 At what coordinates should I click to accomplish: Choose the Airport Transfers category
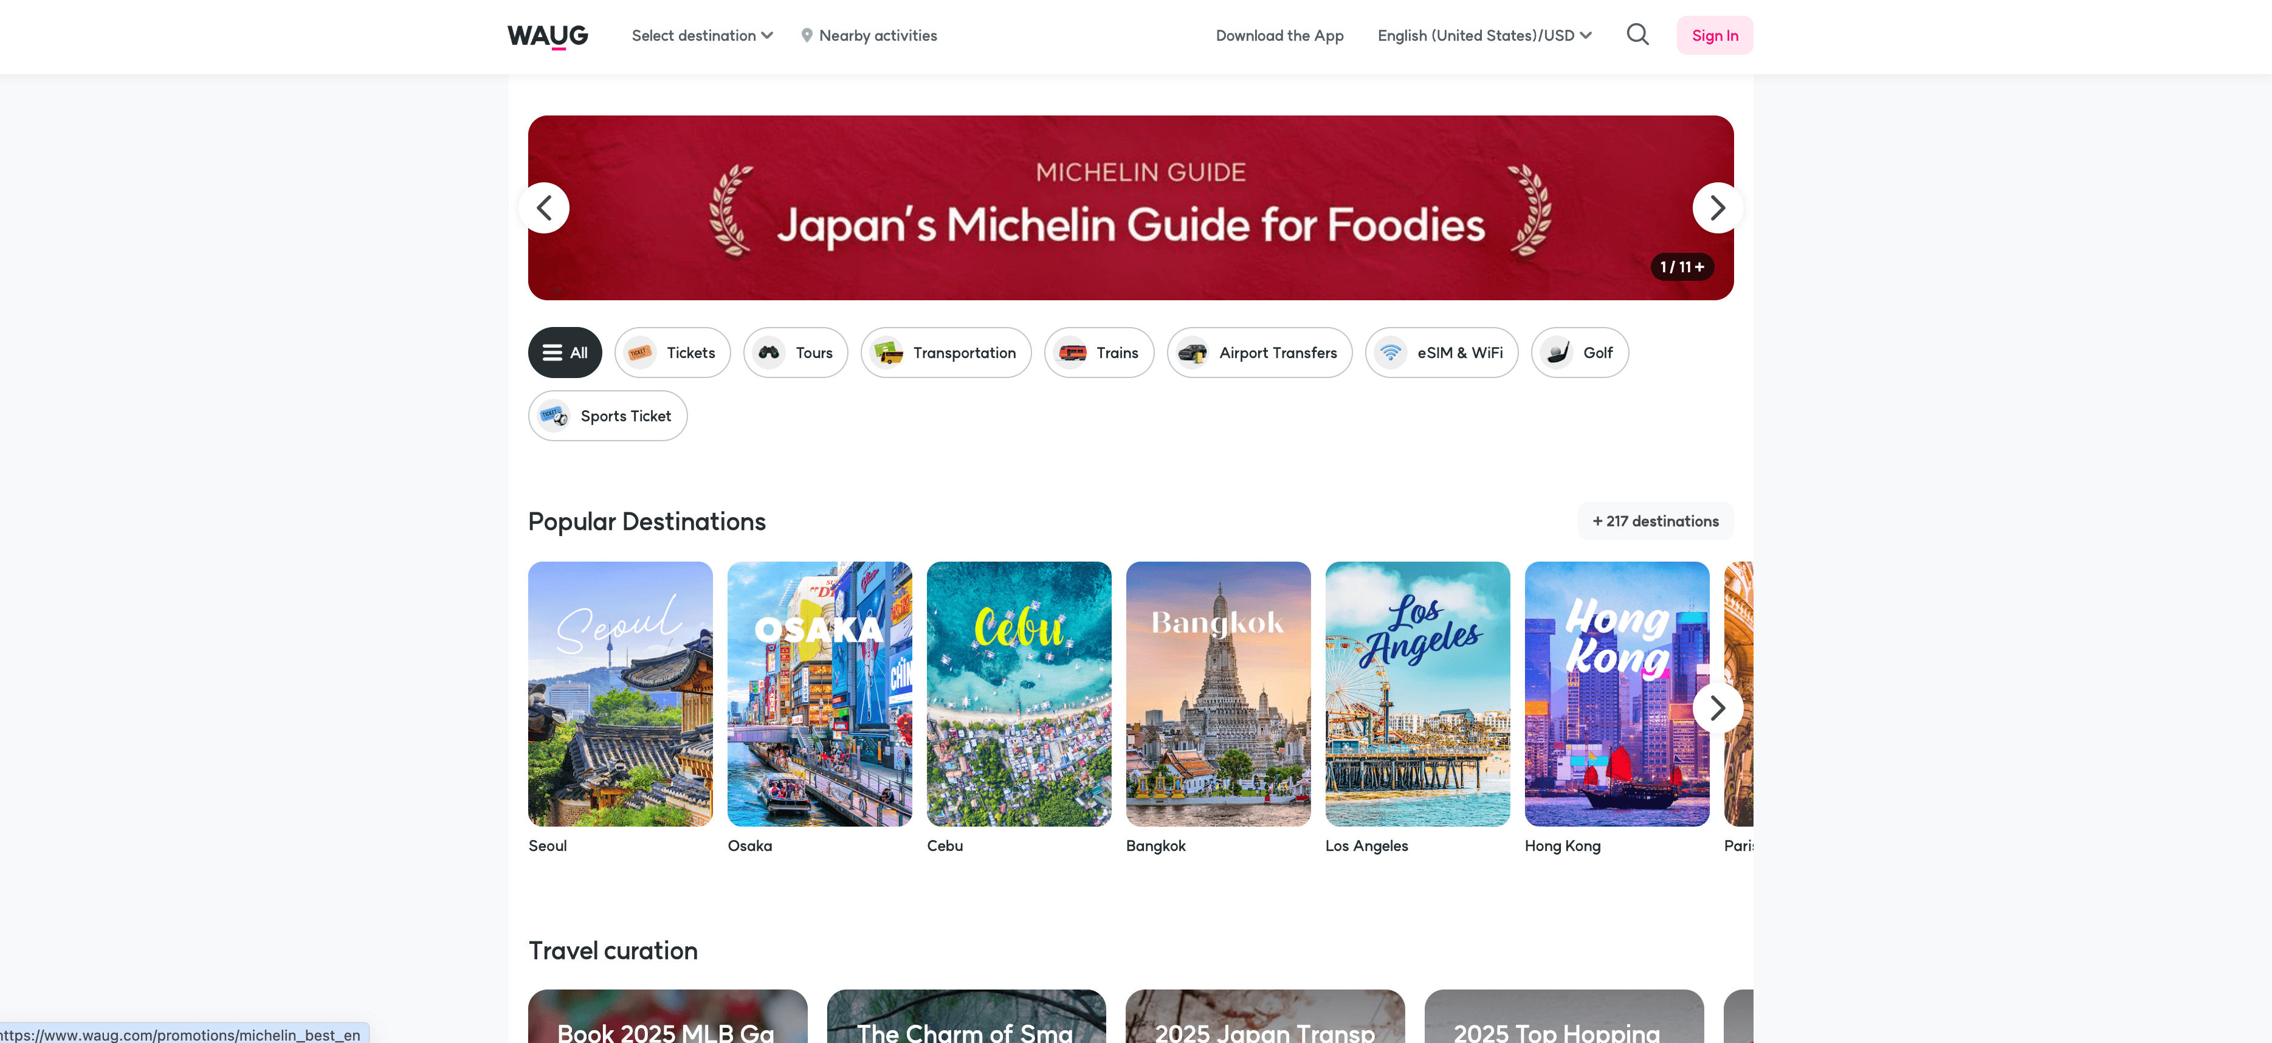1259,353
